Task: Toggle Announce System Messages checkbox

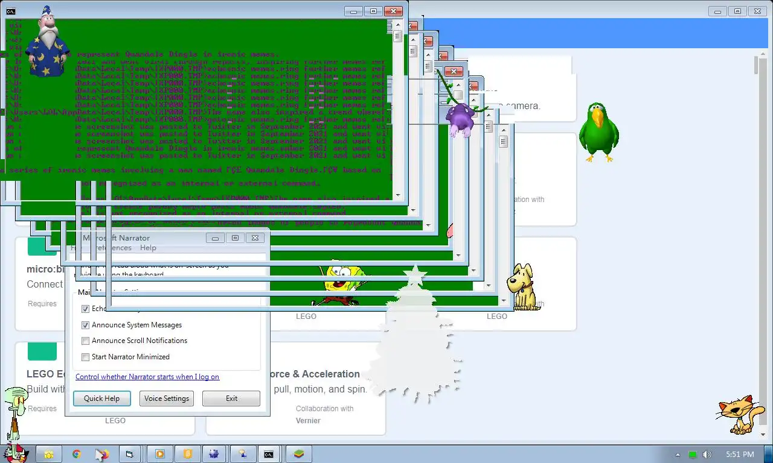Action: [x=85, y=325]
